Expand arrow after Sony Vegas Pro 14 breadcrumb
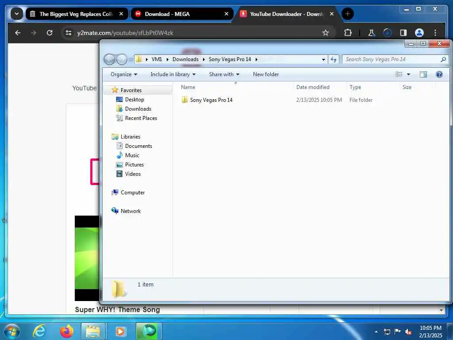The width and height of the screenshot is (453, 340). tap(256, 59)
